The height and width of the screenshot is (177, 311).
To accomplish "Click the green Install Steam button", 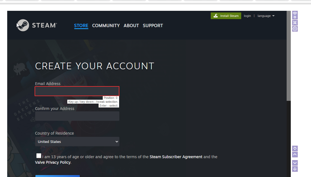I will 226,16.
